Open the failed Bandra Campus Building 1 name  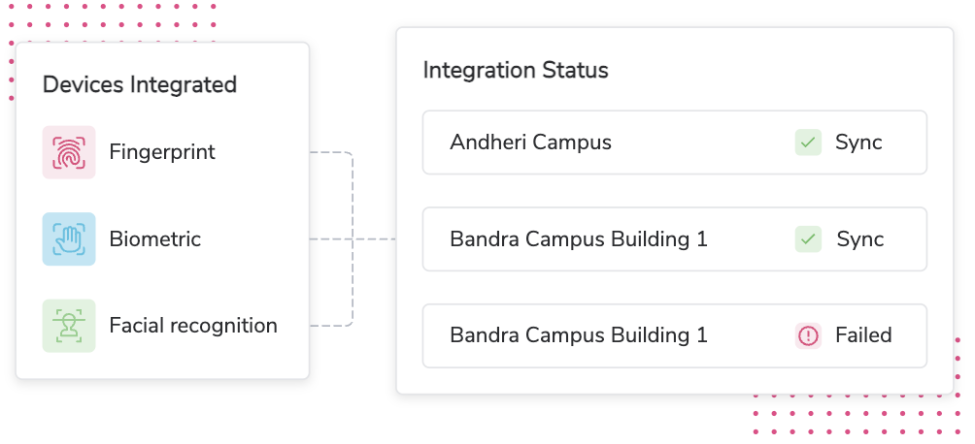click(579, 335)
